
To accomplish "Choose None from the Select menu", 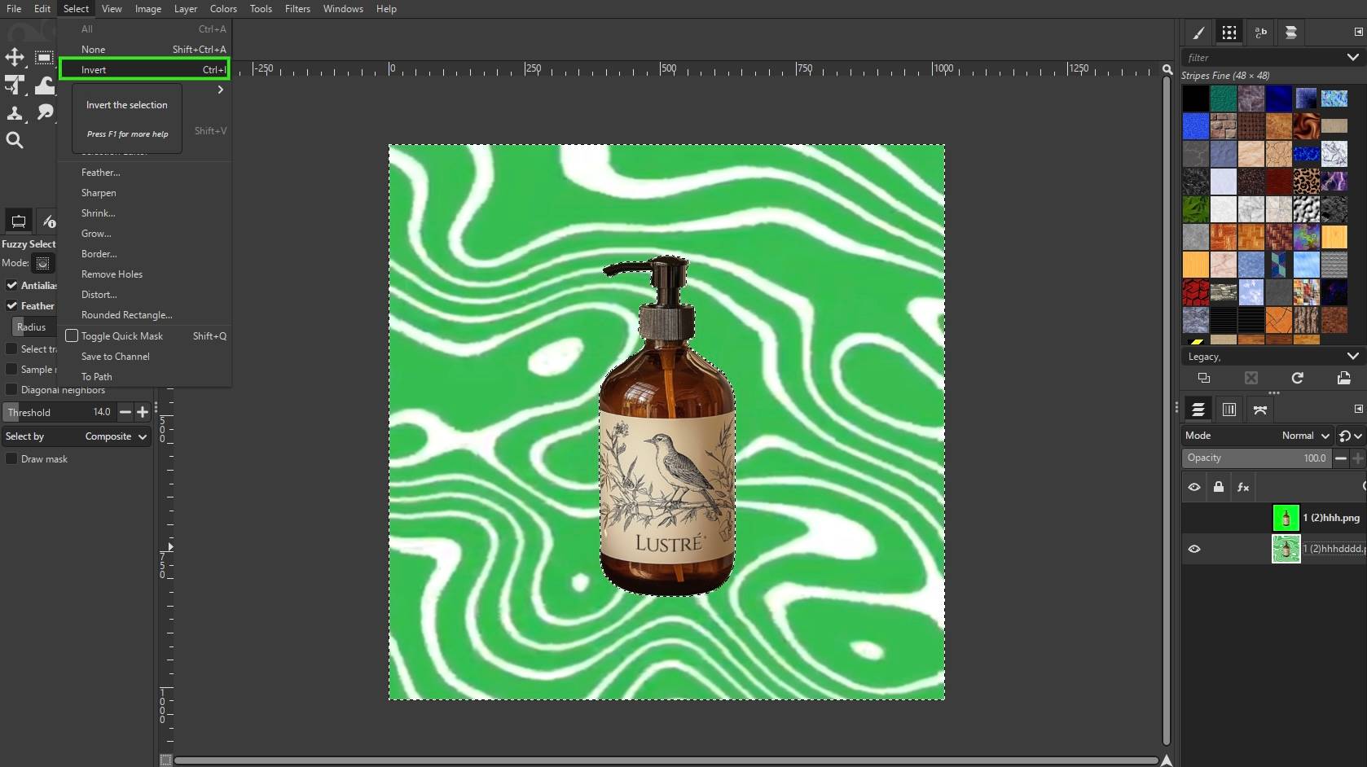I will [145, 49].
